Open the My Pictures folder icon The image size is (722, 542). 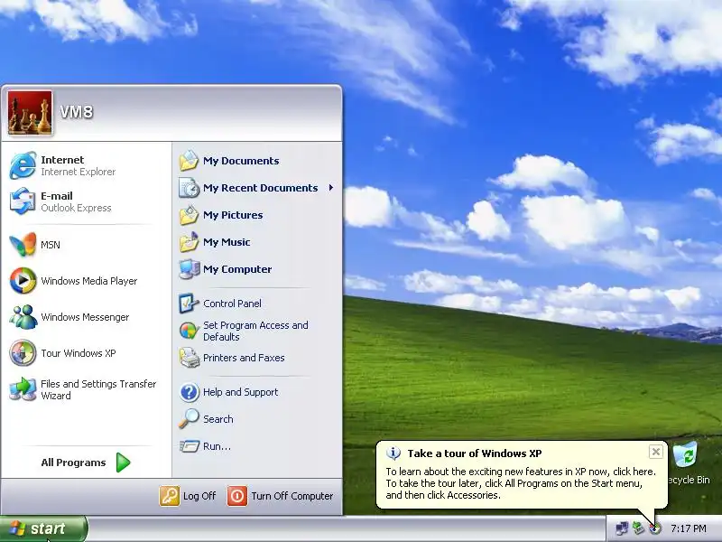point(189,215)
